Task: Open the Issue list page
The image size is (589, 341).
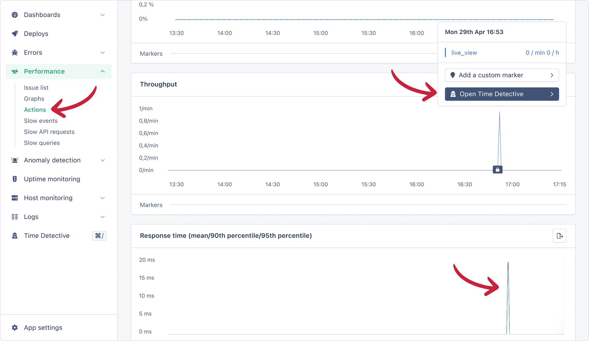Action: coord(36,88)
